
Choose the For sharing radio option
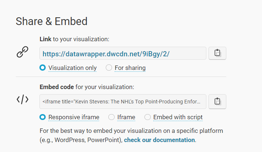[109, 68]
